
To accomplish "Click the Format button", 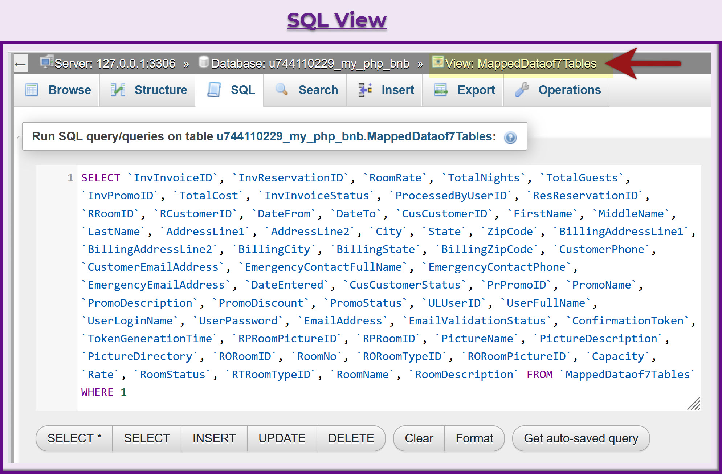I will 474,438.
